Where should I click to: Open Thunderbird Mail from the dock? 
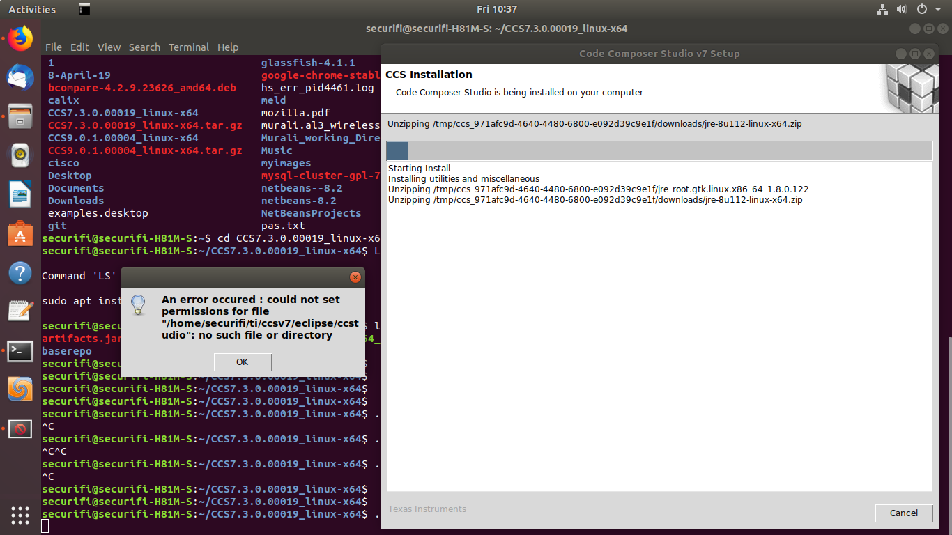(20, 77)
